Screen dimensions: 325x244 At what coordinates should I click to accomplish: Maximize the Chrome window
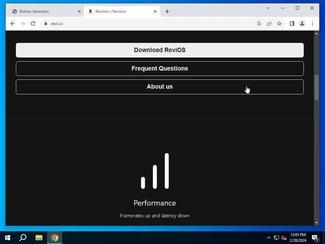pos(297,8)
